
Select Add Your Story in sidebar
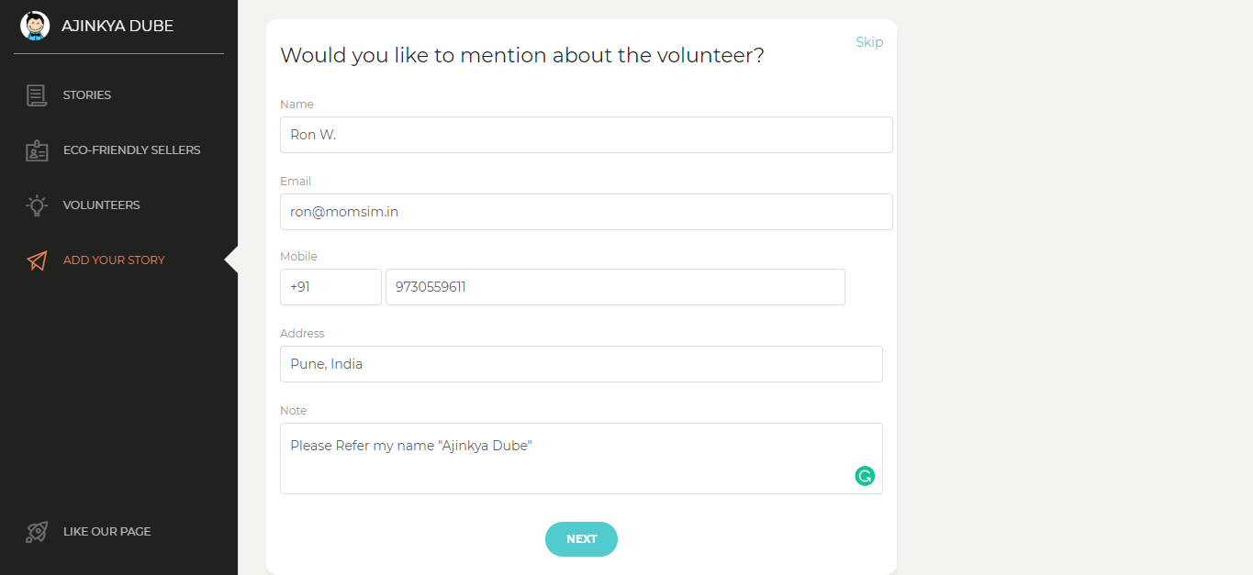click(x=114, y=260)
